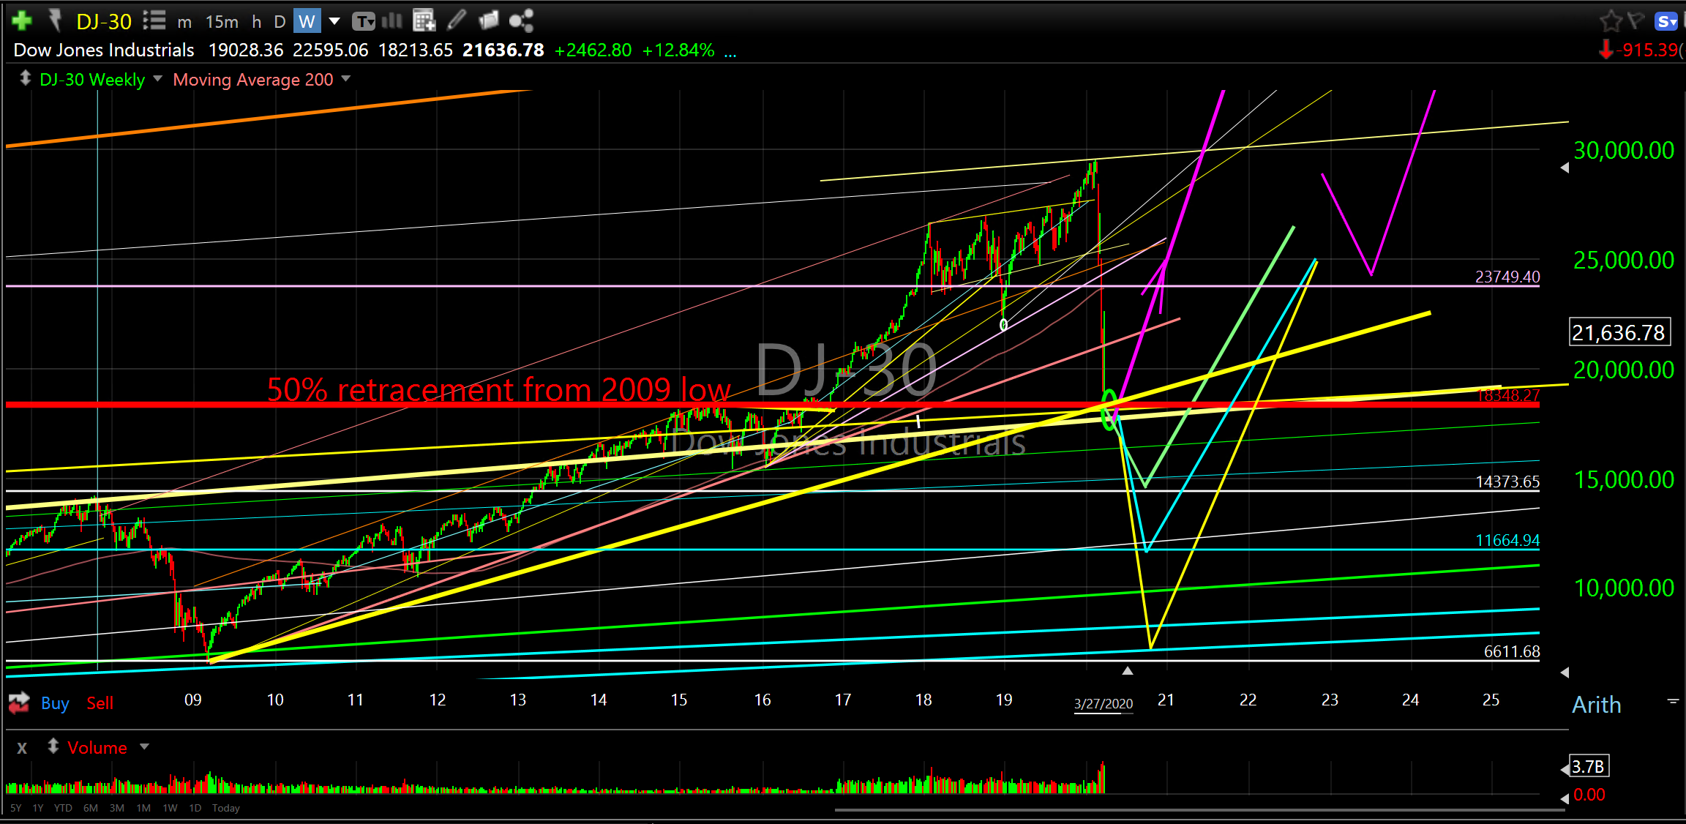
Task: Click the Arith scale setting
Action: click(1596, 704)
